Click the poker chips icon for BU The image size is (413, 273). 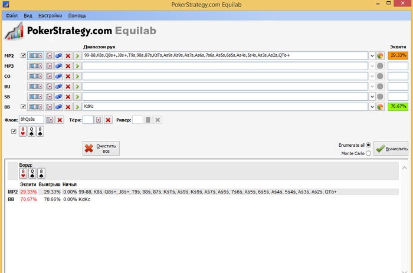pyautogui.click(x=58, y=87)
